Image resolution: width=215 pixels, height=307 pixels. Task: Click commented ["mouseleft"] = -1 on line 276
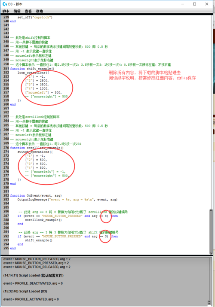tap(46, 172)
